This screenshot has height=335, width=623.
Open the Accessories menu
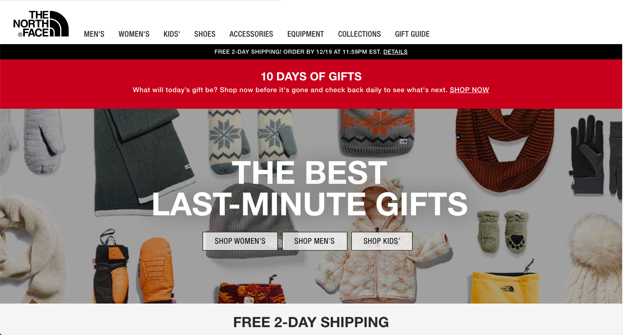pos(251,34)
